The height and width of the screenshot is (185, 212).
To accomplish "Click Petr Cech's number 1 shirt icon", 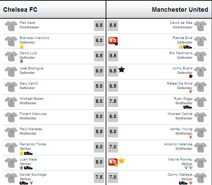I will click(11, 26).
